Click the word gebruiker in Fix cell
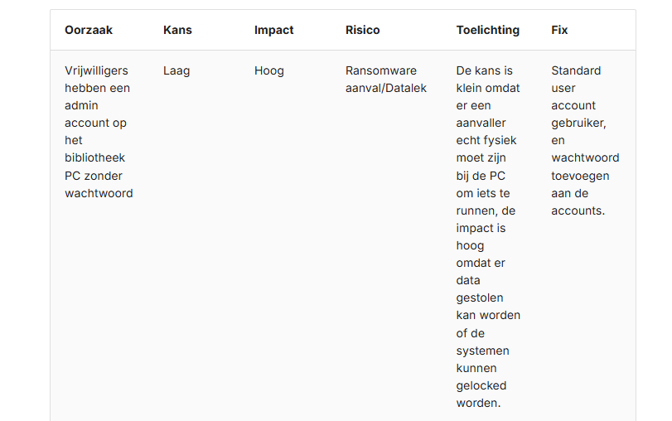The width and height of the screenshot is (672, 421). coord(578,123)
